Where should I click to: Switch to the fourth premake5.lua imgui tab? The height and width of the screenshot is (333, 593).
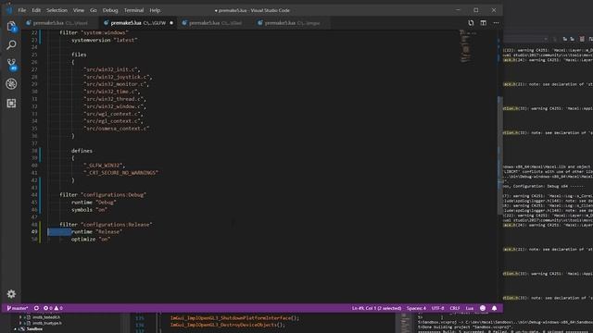point(291,23)
